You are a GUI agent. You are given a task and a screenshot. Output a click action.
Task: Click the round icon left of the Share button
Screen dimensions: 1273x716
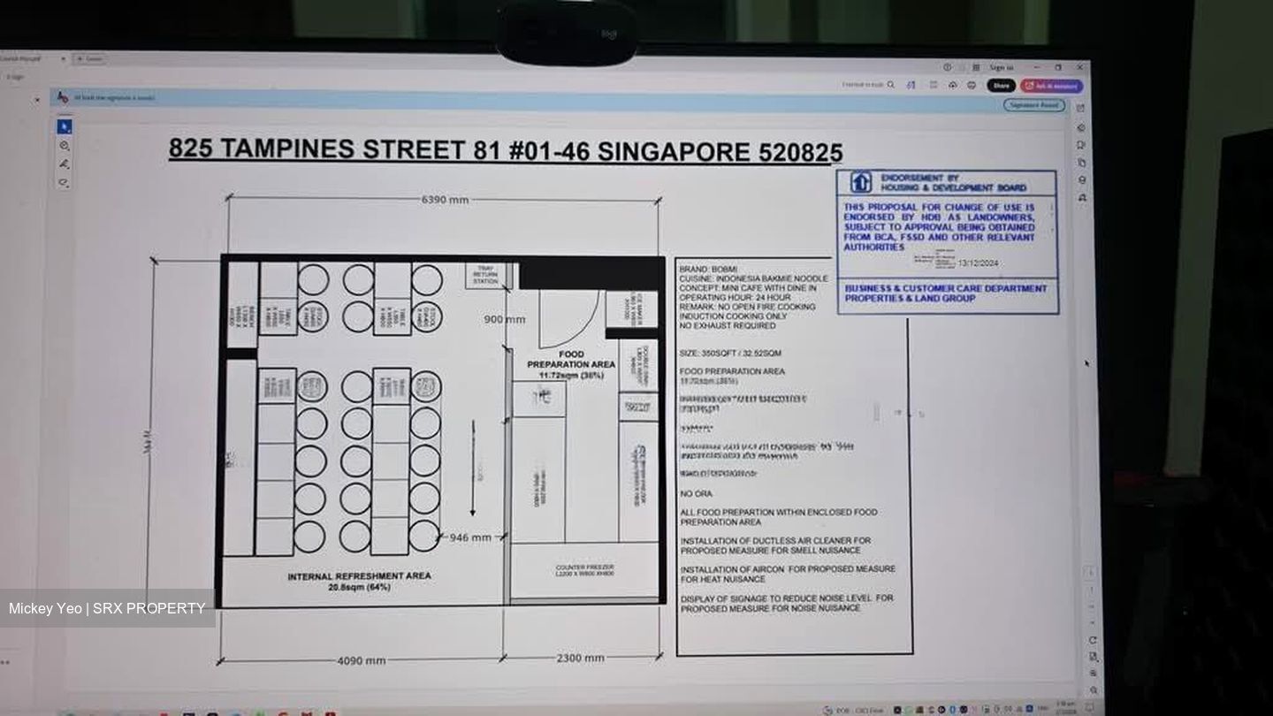coord(972,86)
